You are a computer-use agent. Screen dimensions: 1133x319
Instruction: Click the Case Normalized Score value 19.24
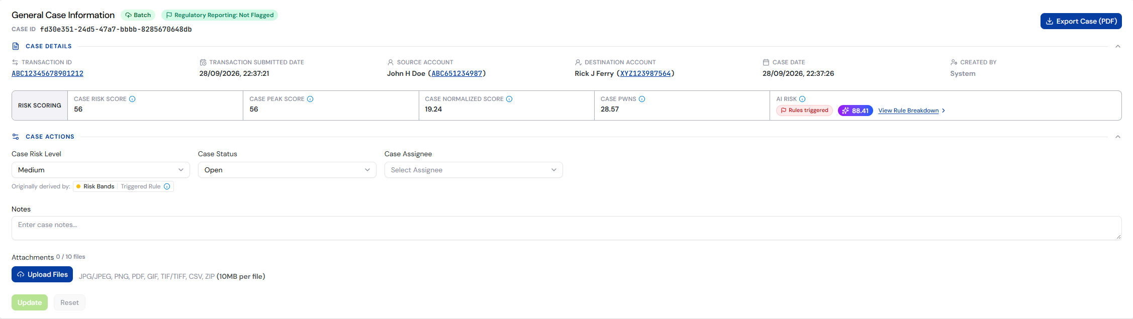tap(433, 109)
